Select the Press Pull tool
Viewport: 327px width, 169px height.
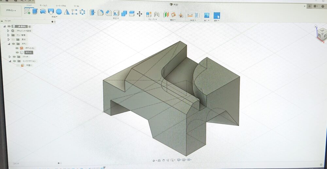pyautogui.click(x=93, y=12)
